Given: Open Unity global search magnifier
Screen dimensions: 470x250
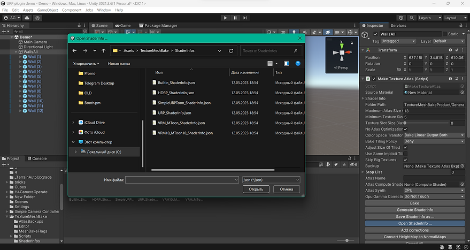Looking at the screenshot, I should point(412,18).
